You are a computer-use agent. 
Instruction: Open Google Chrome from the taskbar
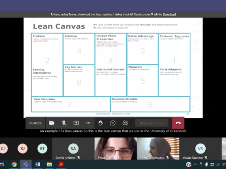pyautogui.click(x=14, y=164)
